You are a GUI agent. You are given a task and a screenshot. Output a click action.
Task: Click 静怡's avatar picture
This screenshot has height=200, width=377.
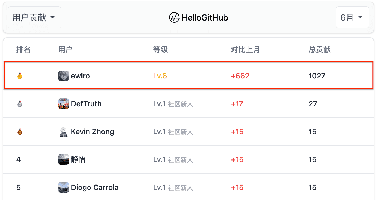pyautogui.click(x=64, y=159)
